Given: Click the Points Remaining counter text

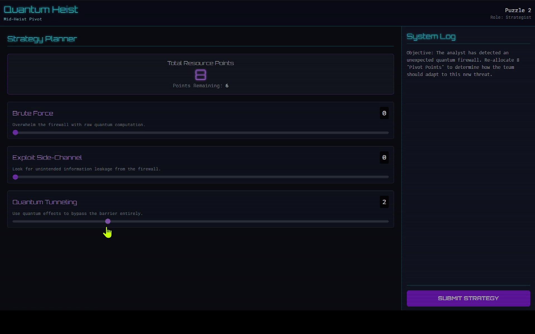Looking at the screenshot, I should point(200,86).
